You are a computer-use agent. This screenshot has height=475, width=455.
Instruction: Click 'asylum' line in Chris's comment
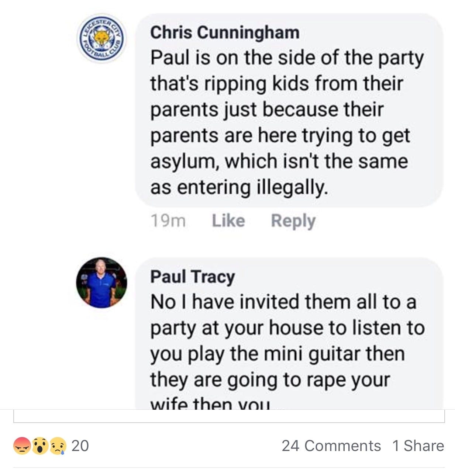pos(279,161)
